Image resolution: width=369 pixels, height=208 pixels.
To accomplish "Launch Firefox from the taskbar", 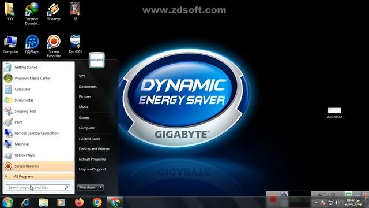I will tap(80, 202).
